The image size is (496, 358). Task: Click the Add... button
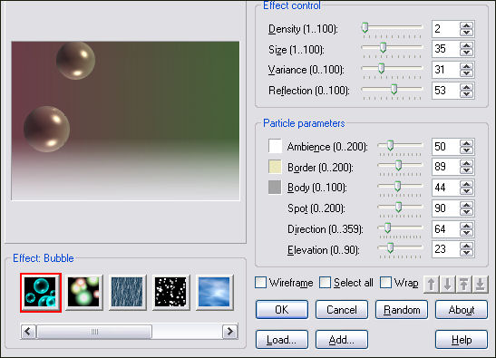(342, 340)
